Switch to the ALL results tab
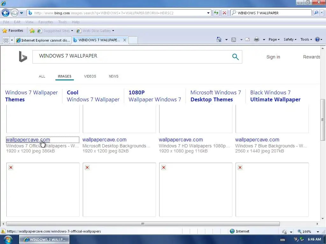Screen dimensions: 326x244 coord(42,76)
